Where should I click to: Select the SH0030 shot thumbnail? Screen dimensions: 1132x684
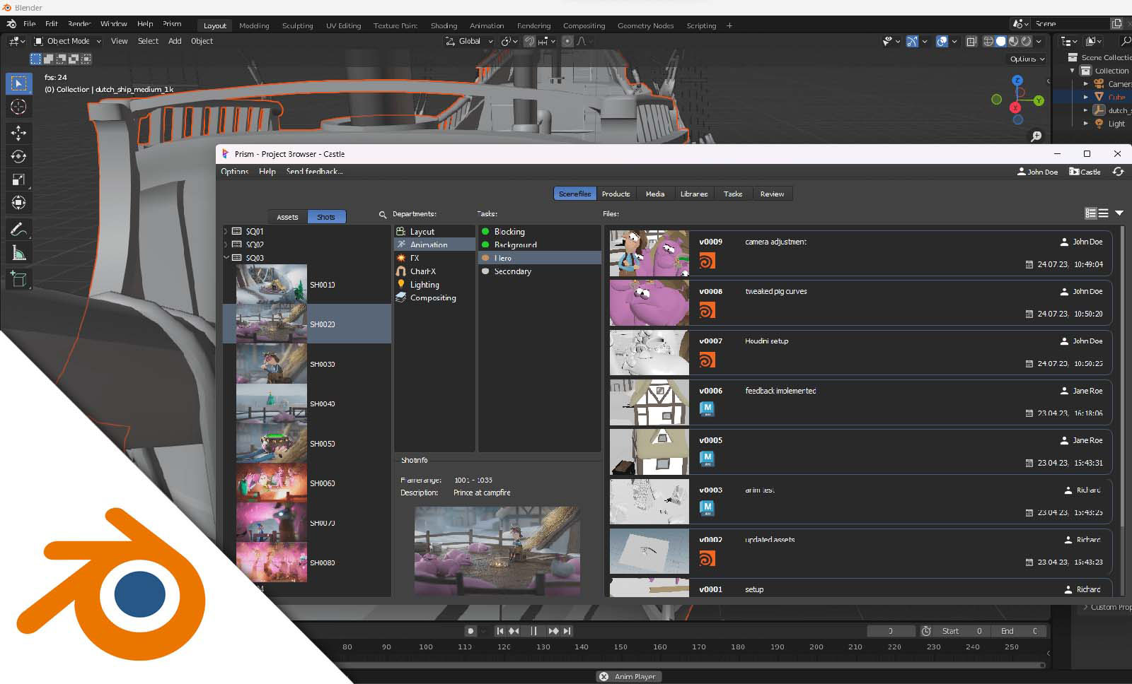pyautogui.click(x=271, y=364)
